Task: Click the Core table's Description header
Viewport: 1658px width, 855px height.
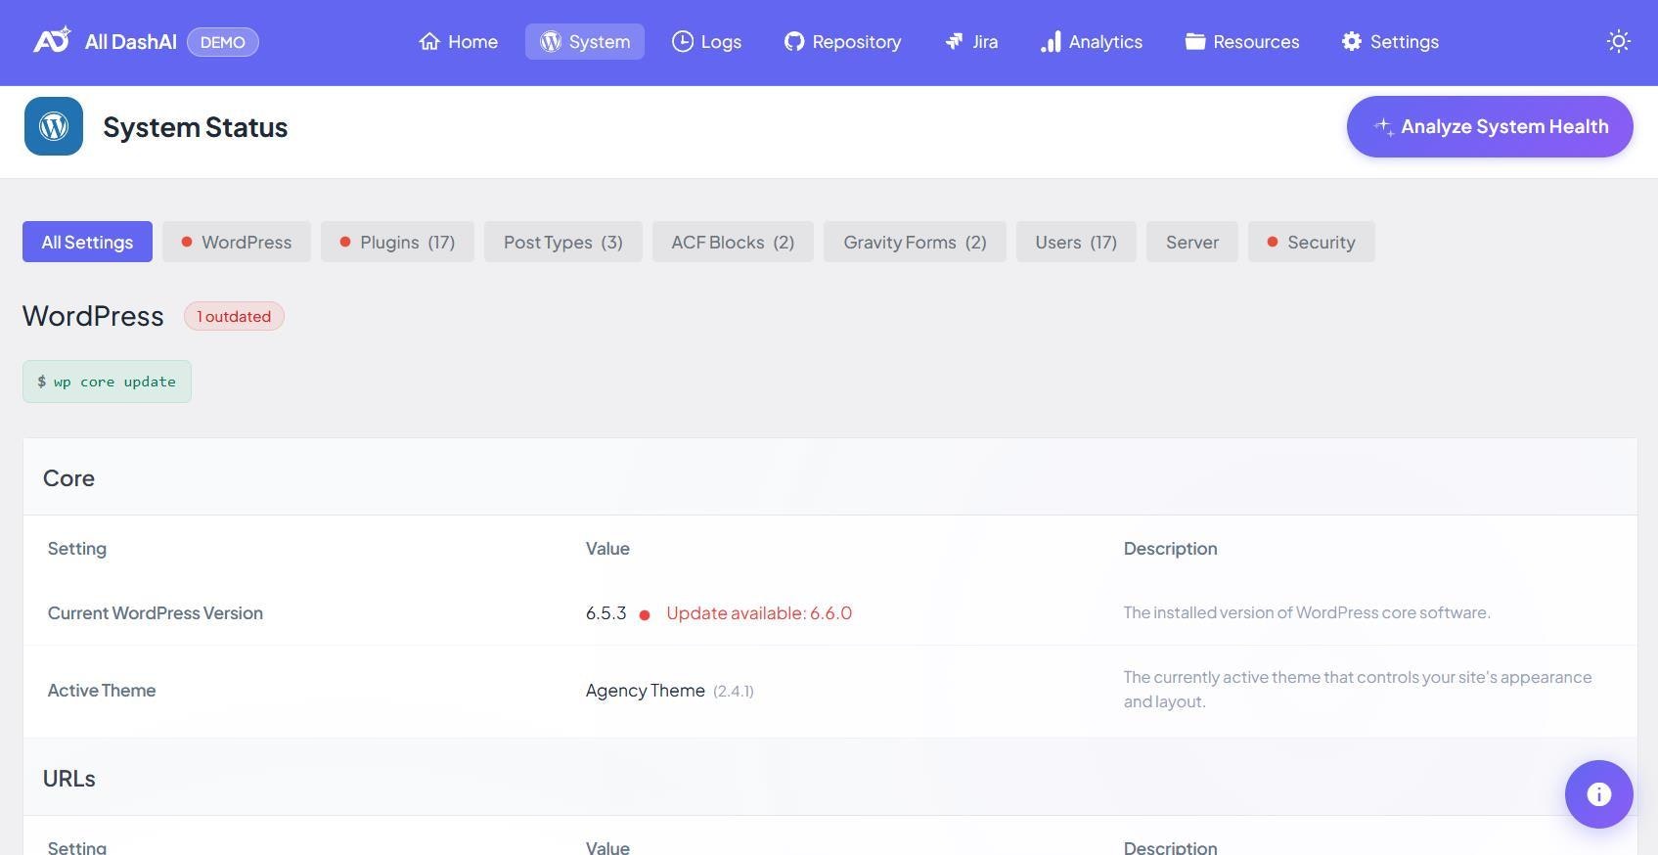Action: 1170,548
